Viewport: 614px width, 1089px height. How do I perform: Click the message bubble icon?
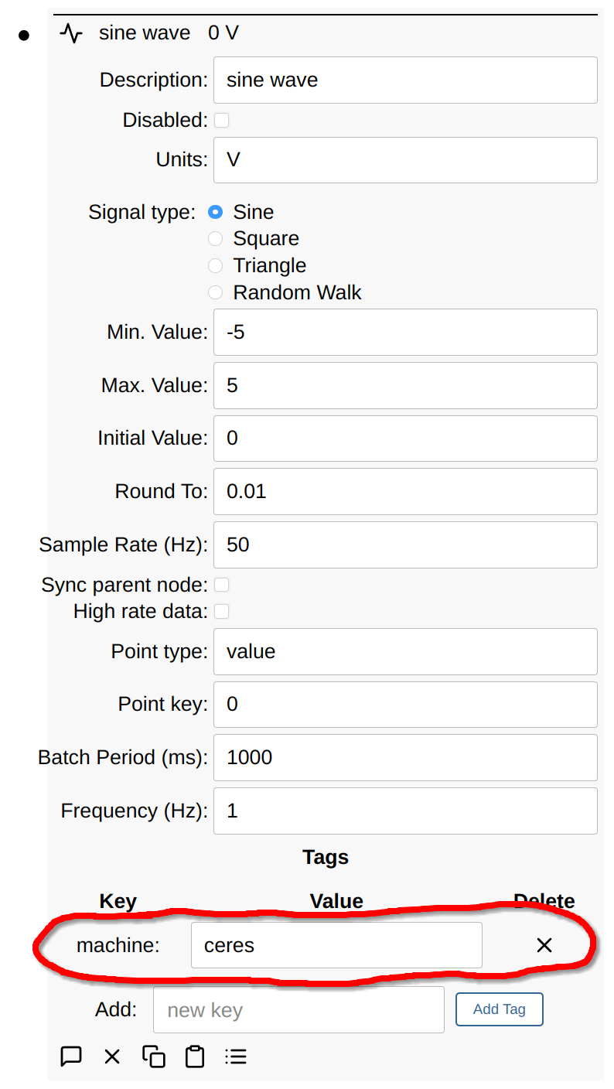point(71,1057)
